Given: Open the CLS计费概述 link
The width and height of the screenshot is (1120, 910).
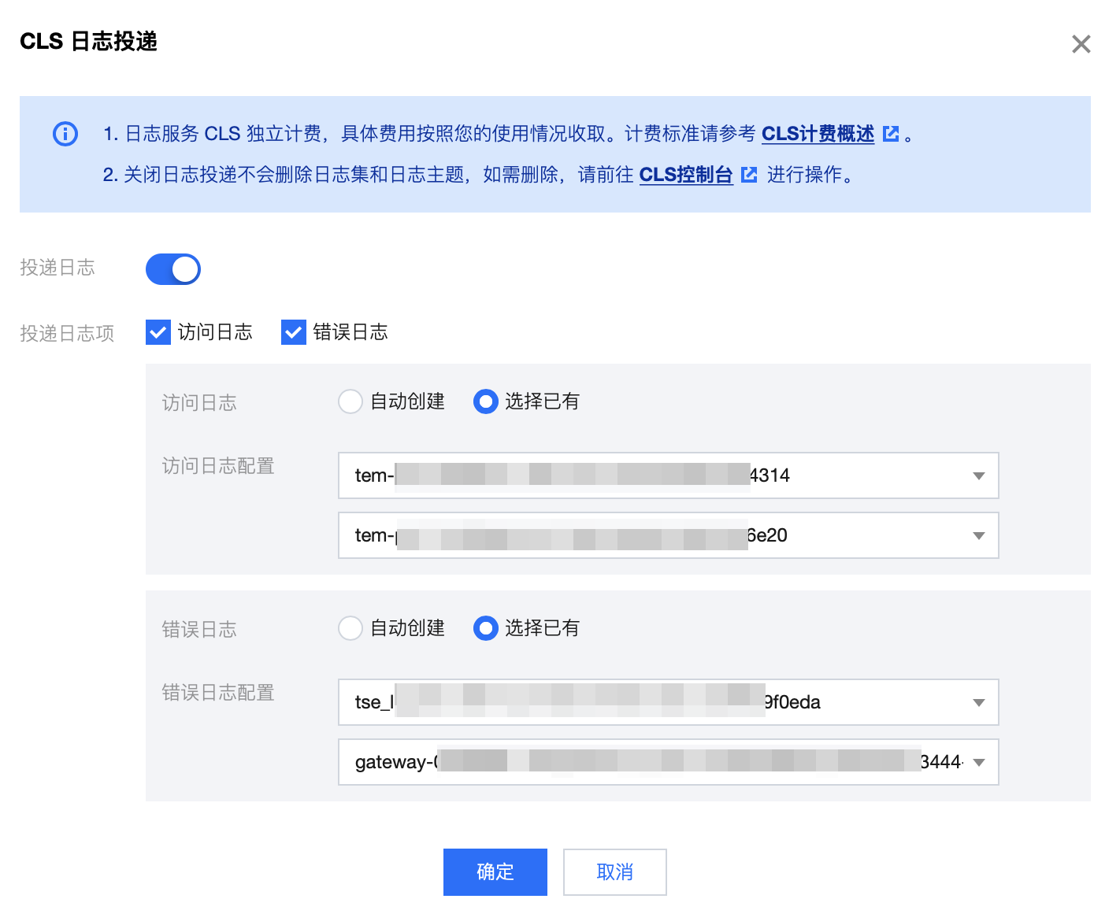Looking at the screenshot, I should [x=818, y=134].
